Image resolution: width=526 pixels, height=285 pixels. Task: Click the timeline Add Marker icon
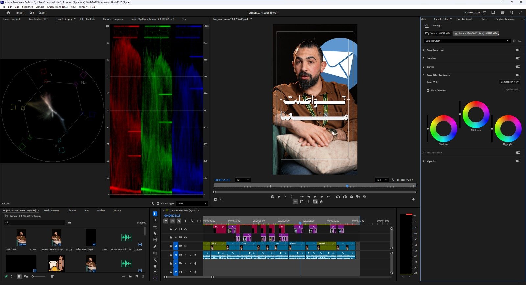click(185, 221)
